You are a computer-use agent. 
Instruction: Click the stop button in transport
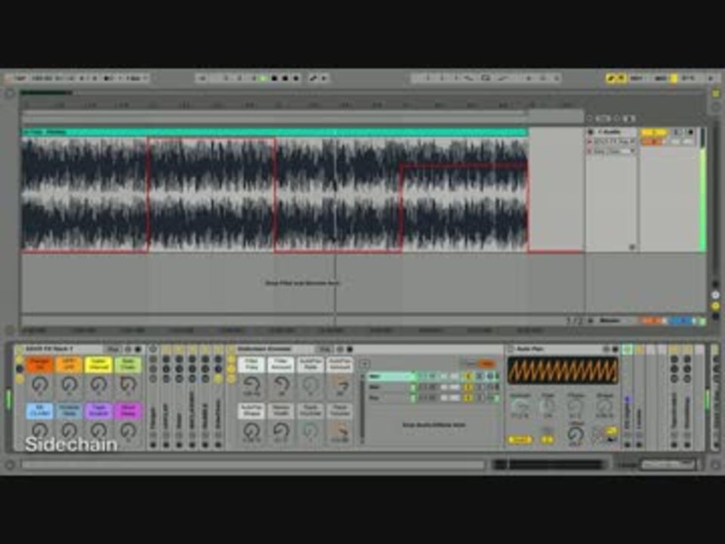[x=274, y=78]
